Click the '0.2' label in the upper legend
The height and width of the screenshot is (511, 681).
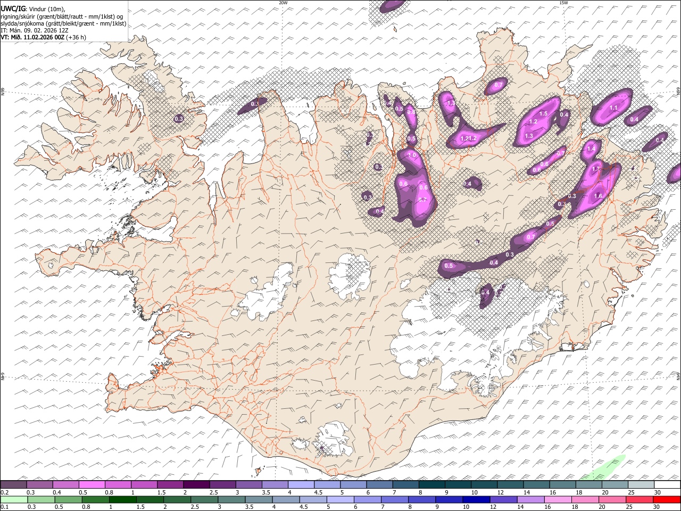click(4, 492)
